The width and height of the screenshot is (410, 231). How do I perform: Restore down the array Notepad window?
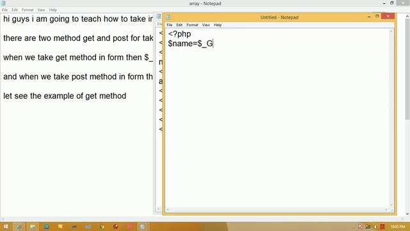click(391, 3)
